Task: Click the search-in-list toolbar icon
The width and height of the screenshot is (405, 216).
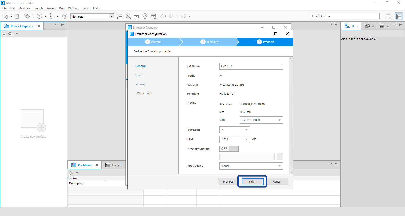Action: tap(153, 16)
